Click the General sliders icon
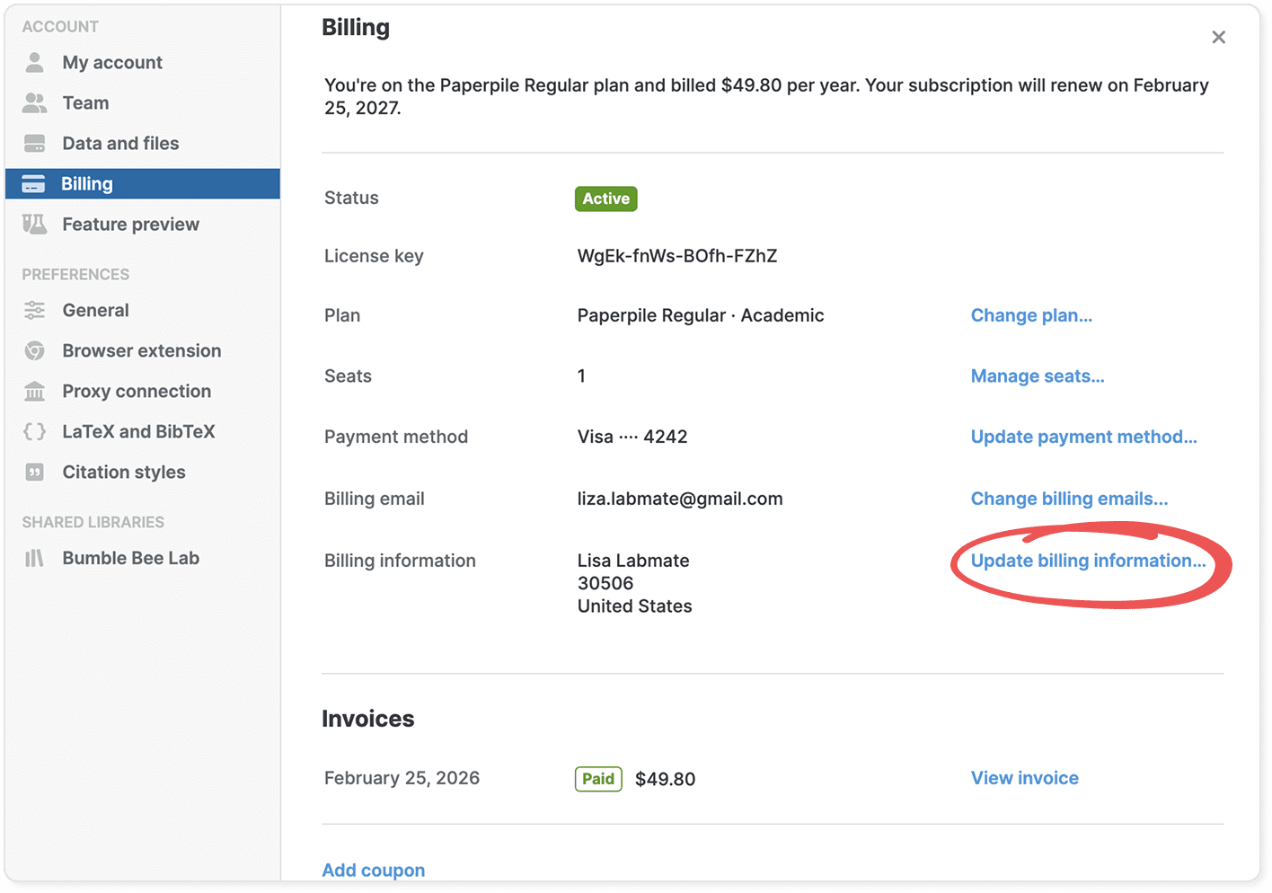The image size is (1272, 893). point(35,311)
